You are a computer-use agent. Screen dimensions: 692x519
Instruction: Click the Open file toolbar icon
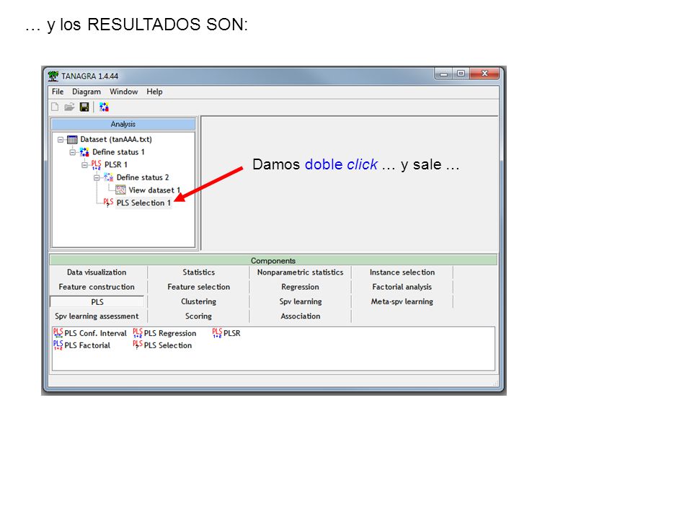coord(69,107)
